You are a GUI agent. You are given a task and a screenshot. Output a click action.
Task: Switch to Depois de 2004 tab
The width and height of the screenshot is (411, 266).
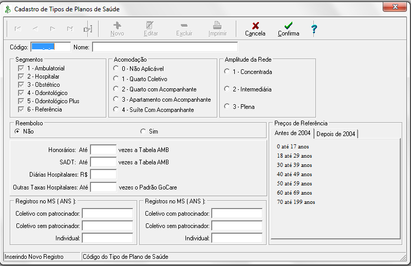[x=336, y=134]
